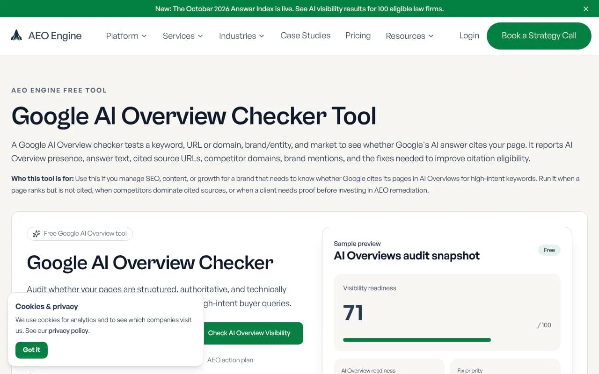
Task: Click the "Who this tool is for:" bold text
Action: pos(43,179)
